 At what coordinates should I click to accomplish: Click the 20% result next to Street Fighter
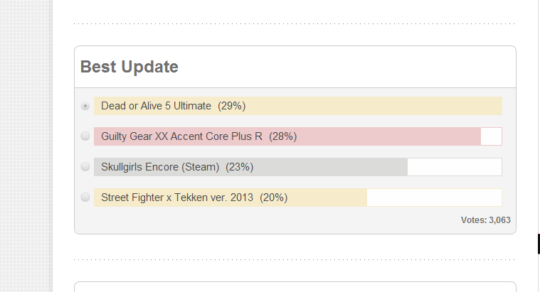(x=274, y=198)
